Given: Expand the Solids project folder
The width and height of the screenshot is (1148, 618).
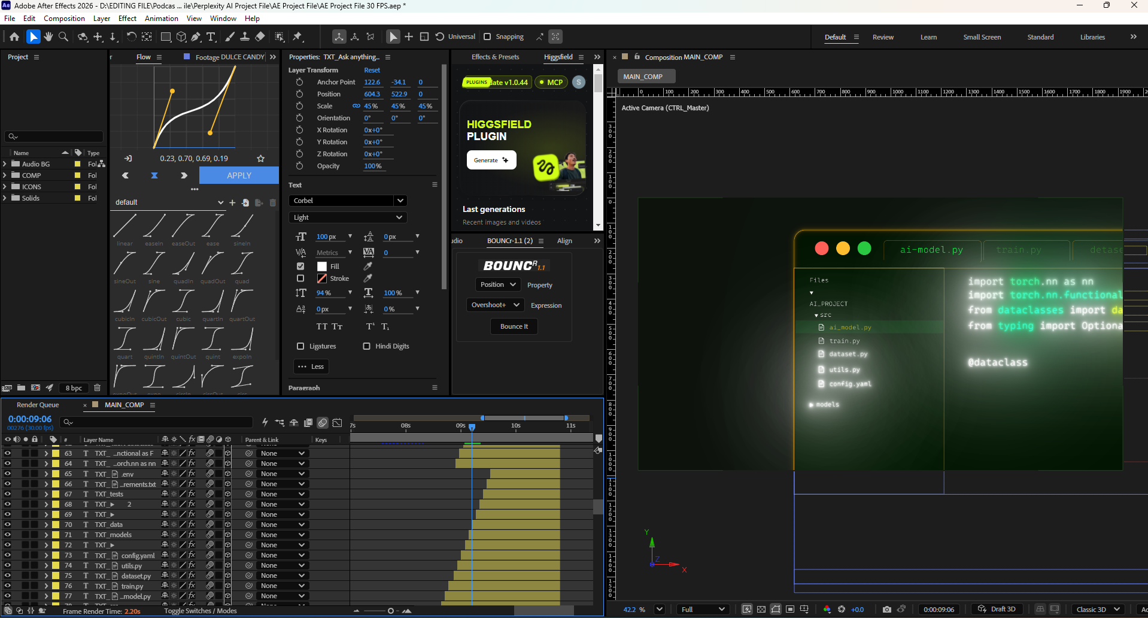Looking at the screenshot, I should point(5,198).
